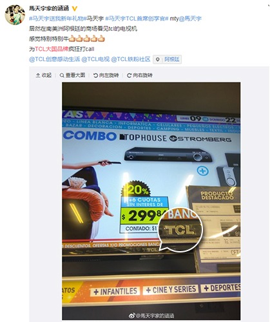View large image via 查看大图
This screenshot has width=270, height=322.
tap(72, 75)
